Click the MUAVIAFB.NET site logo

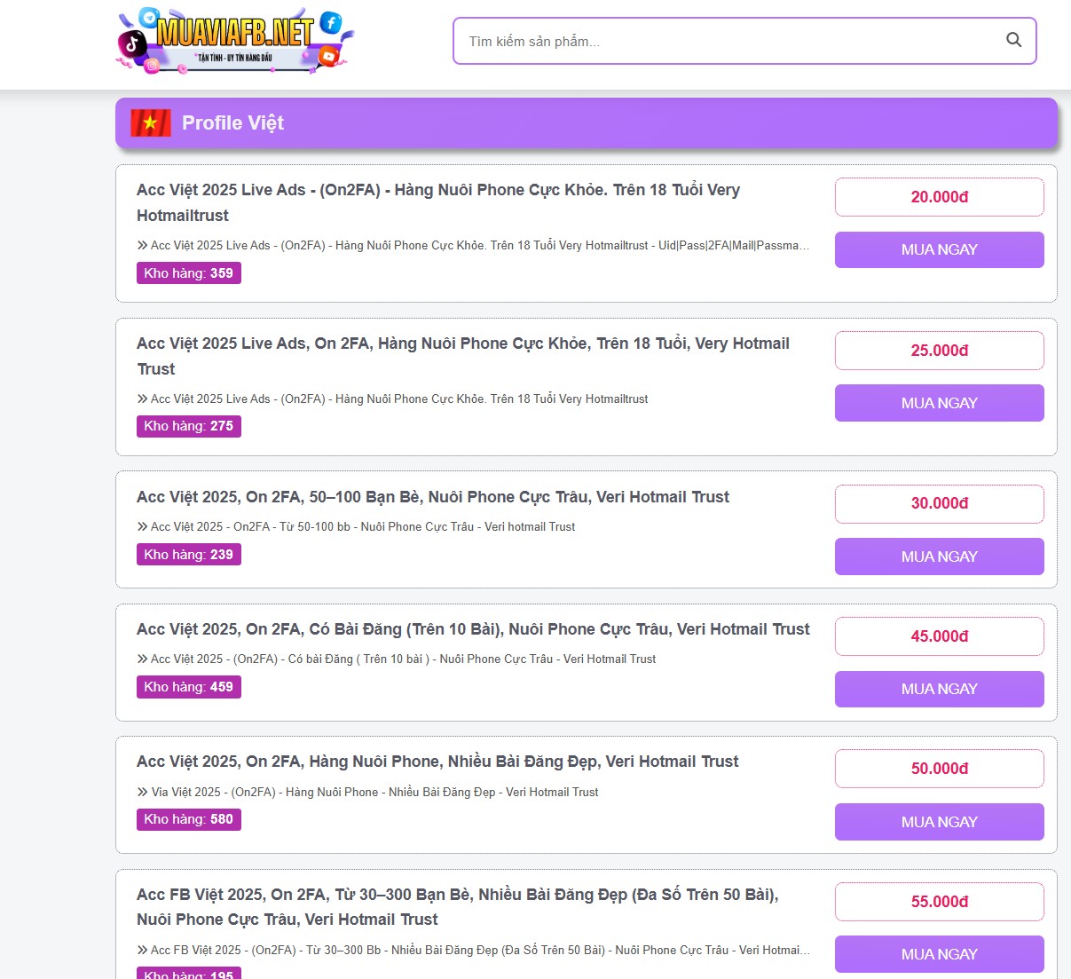pos(235,41)
